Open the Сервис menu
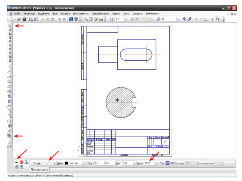 coord(116,14)
